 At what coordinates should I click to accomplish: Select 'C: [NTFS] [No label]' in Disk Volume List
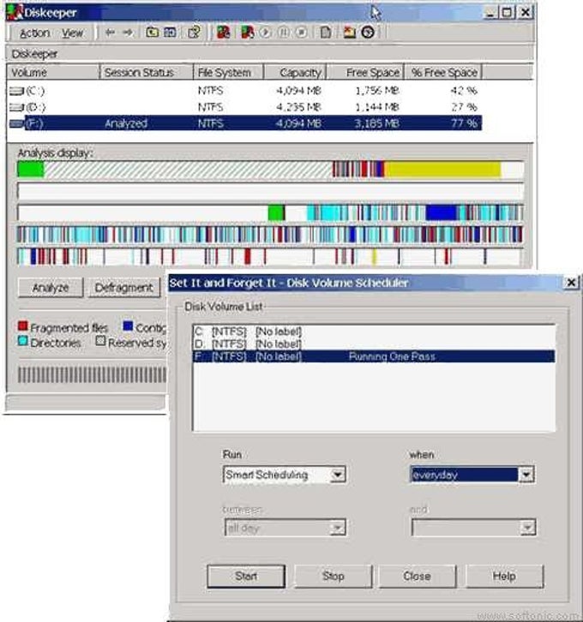[374, 332]
